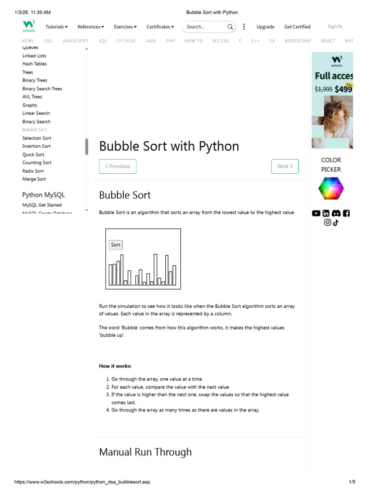Open the Discord social link
370x494 pixels.
[x=336, y=213]
